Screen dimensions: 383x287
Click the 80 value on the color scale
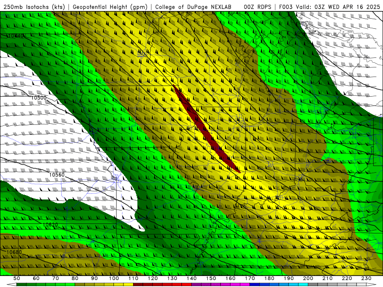(75, 278)
